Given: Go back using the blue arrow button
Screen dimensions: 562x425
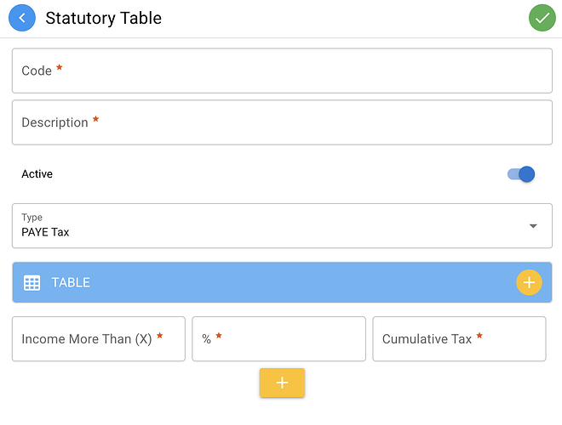Looking at the screenshot, I should click(22, 18).
